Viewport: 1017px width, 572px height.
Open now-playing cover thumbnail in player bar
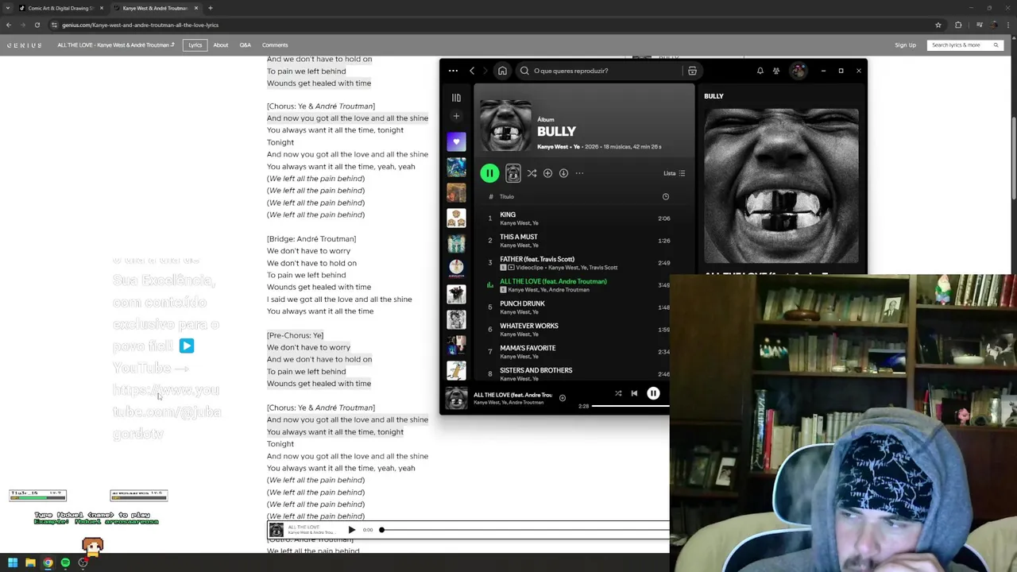(456, 397)
